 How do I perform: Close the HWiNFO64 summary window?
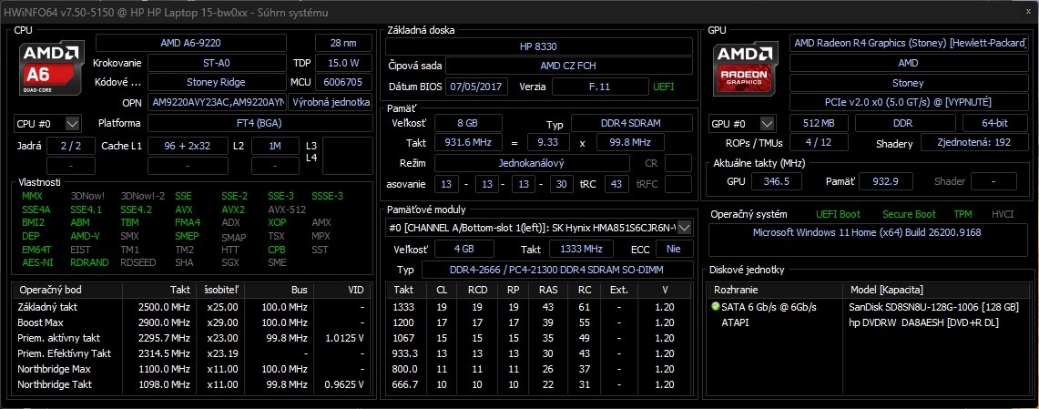[1027, 13]
